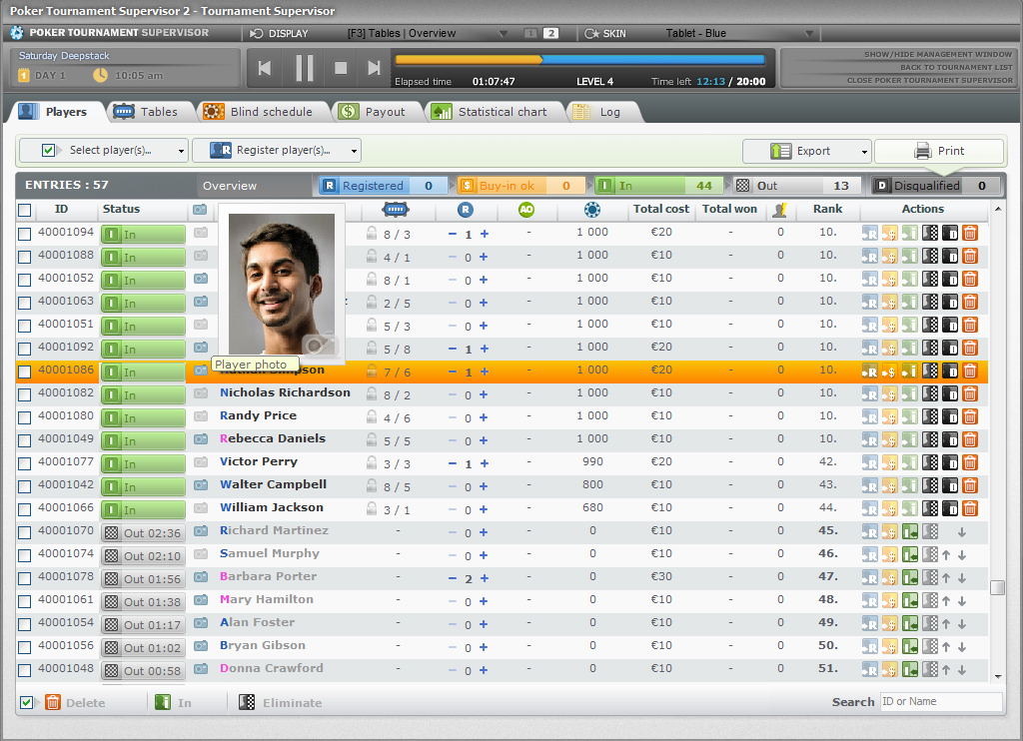
Task: Click the ID or Name search field
Action: pos(939,702)
